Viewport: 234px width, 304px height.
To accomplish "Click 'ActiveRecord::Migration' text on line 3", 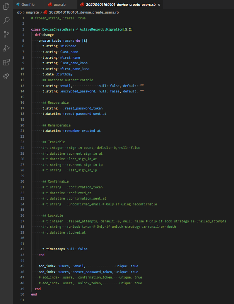I will (x=102, y=29).
